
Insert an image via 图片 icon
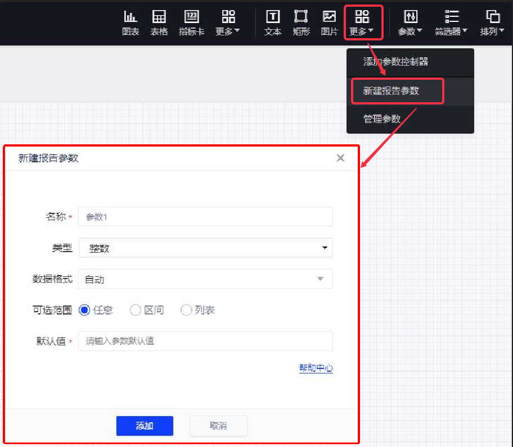click(329, 23)
